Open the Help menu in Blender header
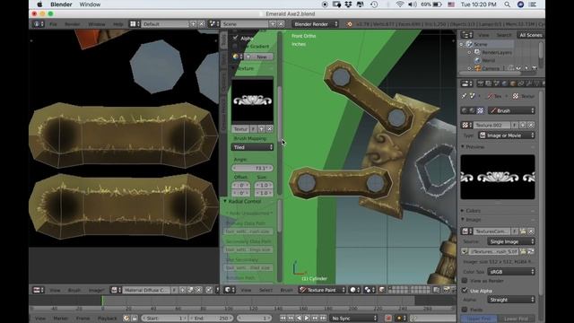Image resolution: width=574 pixels, height=323 pixels. coord(117,24)
